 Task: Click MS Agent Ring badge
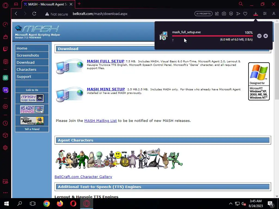coord(32,109)
